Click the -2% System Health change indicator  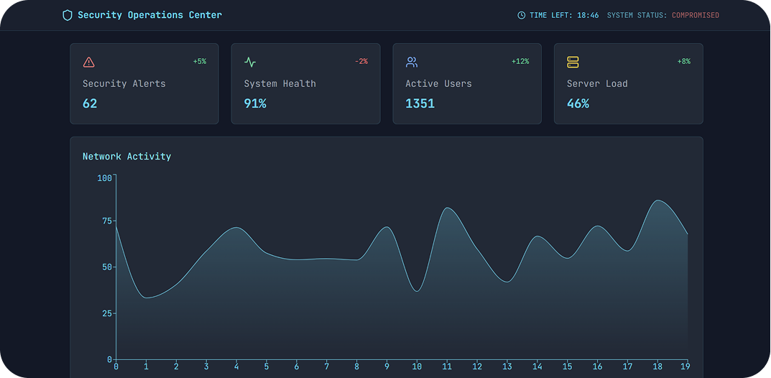tap(361, 62)
